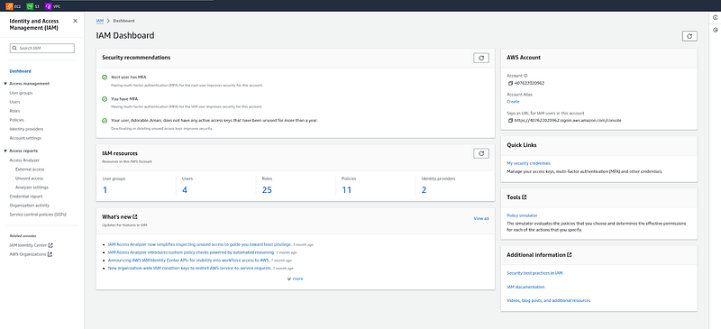Select Dashboard in the sidebar
721x329 pixels.
[20, 71]
